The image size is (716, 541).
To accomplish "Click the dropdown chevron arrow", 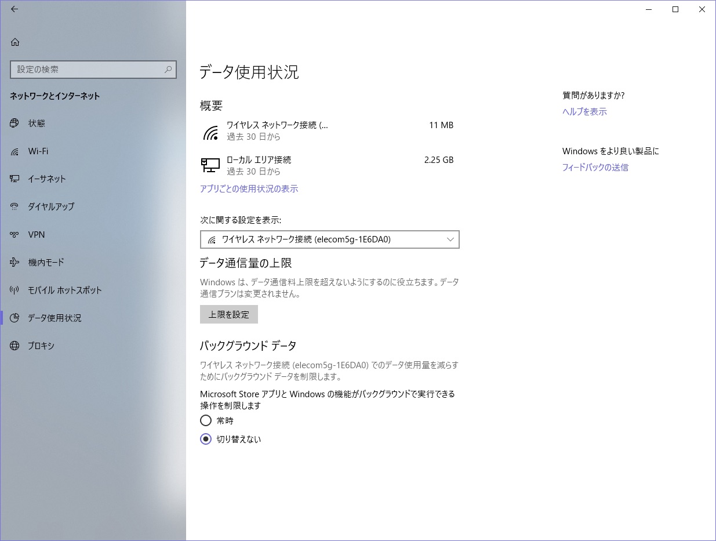I will [x=450, y=239].
